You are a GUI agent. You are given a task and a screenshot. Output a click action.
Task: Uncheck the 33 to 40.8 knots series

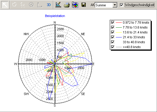pyautogui.click(x=113, y=42)
